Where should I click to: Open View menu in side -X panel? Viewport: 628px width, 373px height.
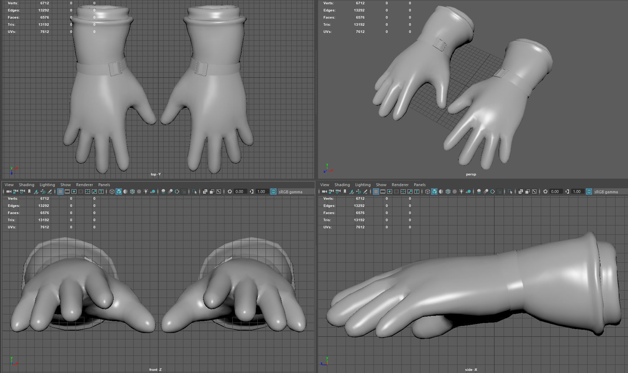coord(325,185)
